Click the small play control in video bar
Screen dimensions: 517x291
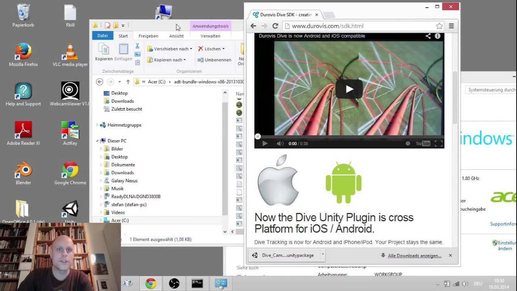(265, 143)
